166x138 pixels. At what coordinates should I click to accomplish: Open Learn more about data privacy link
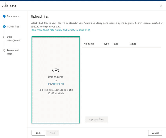59,30
